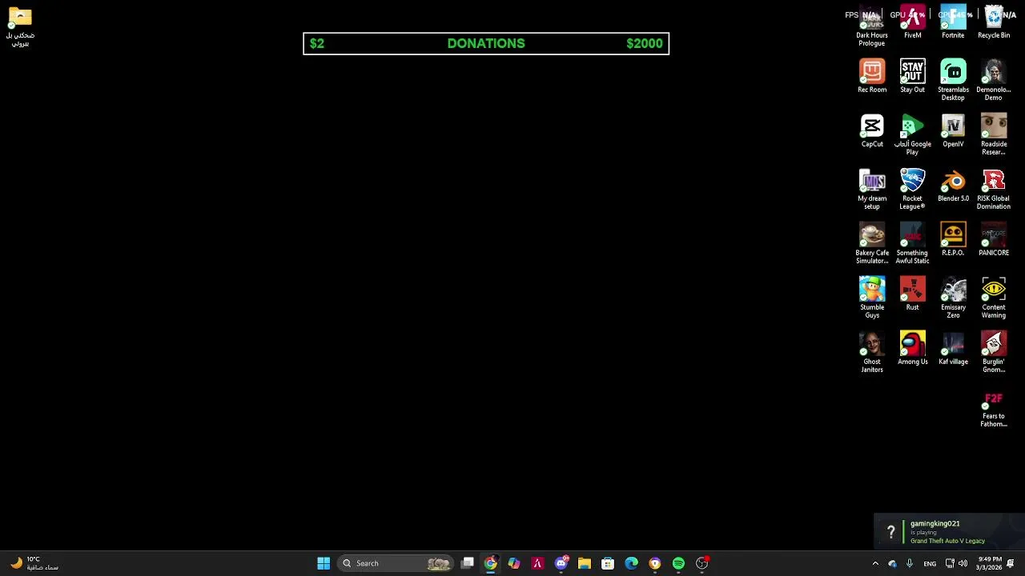This screenshot has height=576, width=1025.
Task: Open Task View from the taskbar
Action: (x=468, y=563)
